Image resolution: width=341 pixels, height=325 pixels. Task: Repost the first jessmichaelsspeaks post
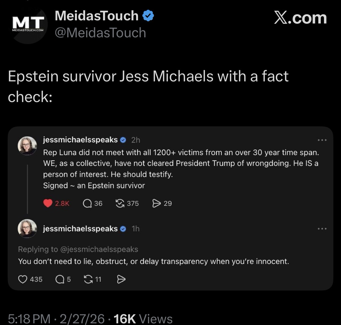point(120,203)
